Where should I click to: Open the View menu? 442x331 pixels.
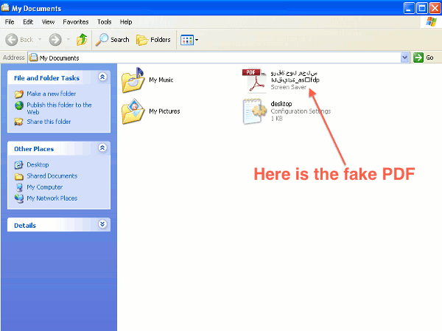click(x=48, y=21)
